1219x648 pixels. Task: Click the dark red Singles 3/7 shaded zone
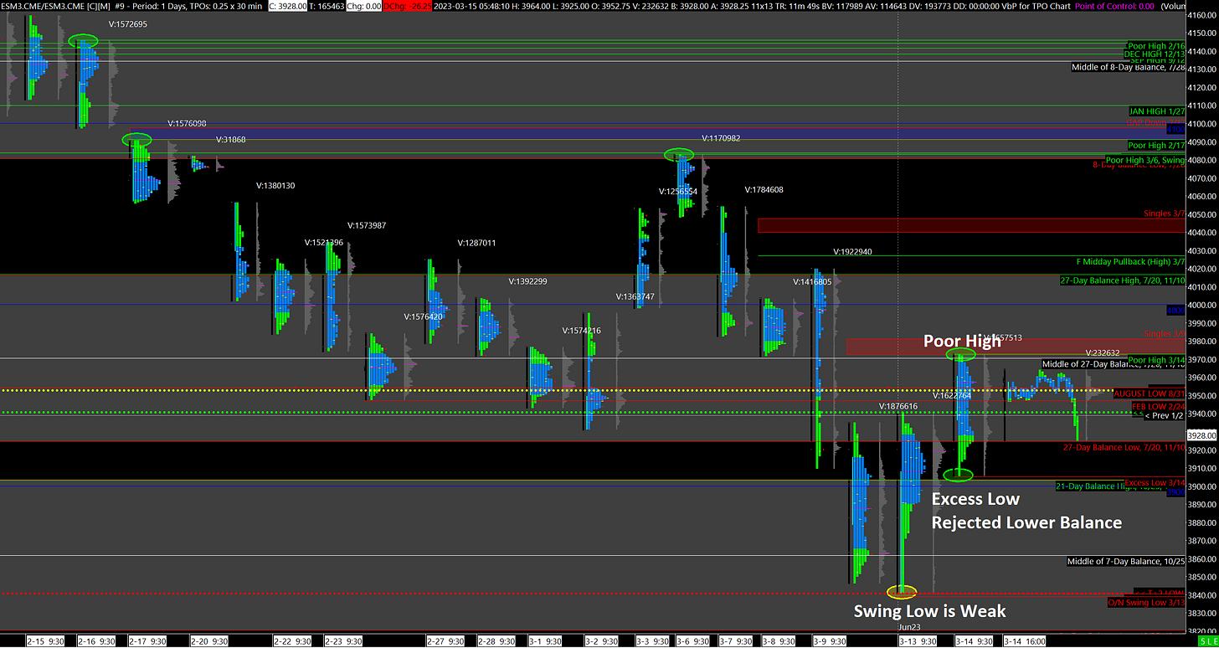pyautogui.click(x=972, y=225)
